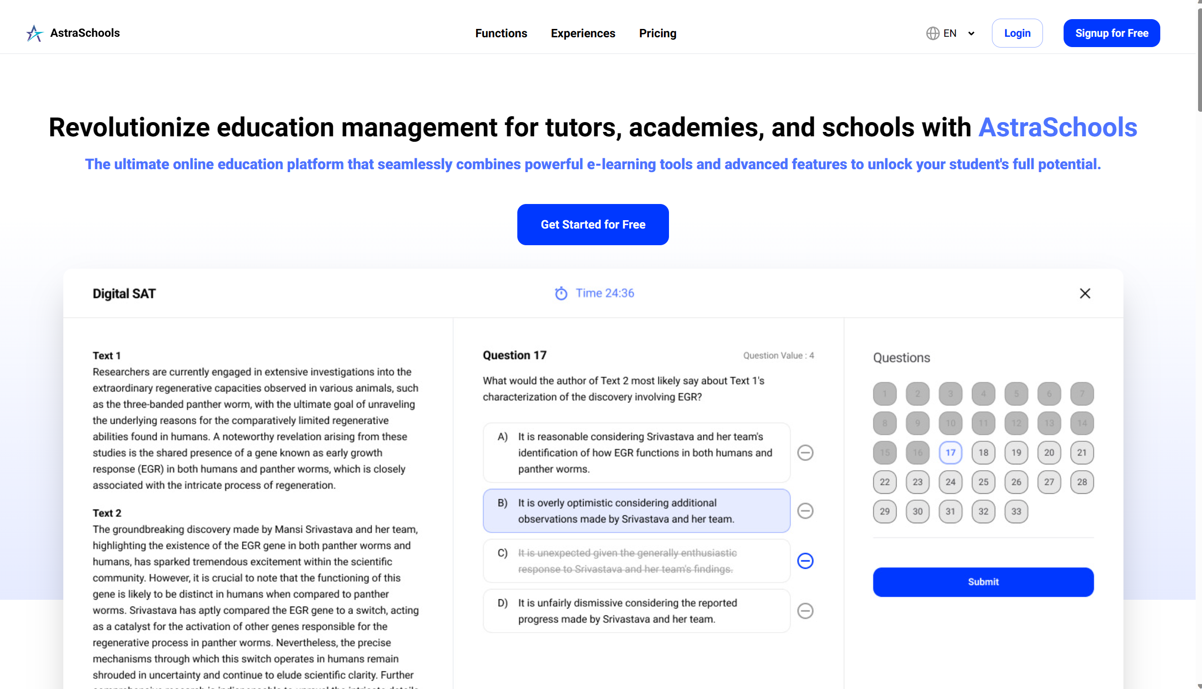Expand the EN language dropdown arrow
Viewport: 1202px width, 689px height.
[971, 33]
